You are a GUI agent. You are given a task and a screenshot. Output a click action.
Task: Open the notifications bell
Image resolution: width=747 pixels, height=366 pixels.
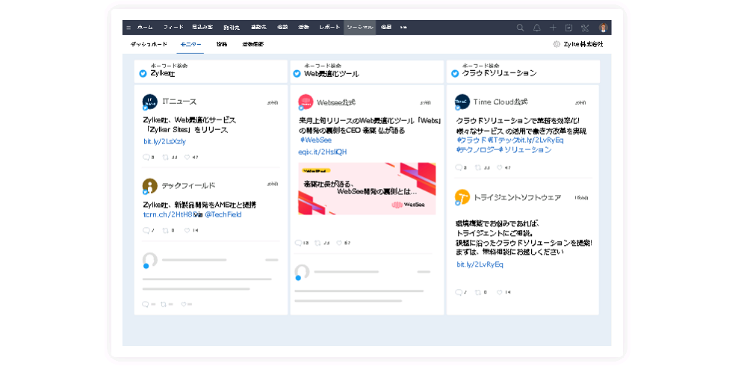point(537,28)
